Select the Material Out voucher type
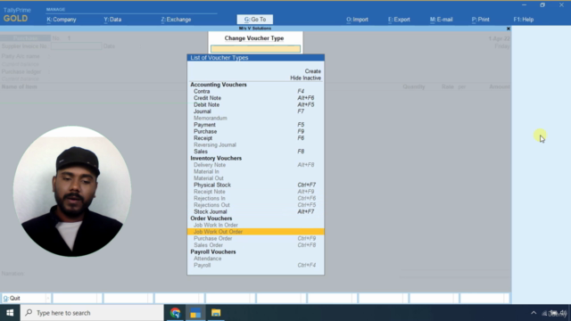 click(255, 178)
